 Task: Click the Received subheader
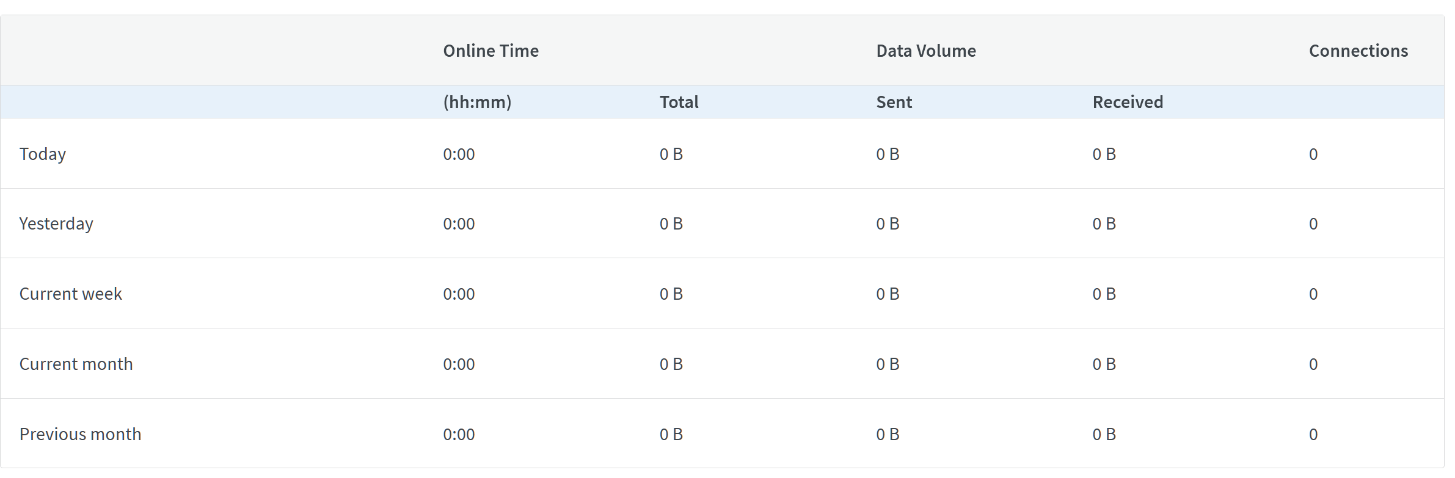(x=1128, y=102)
